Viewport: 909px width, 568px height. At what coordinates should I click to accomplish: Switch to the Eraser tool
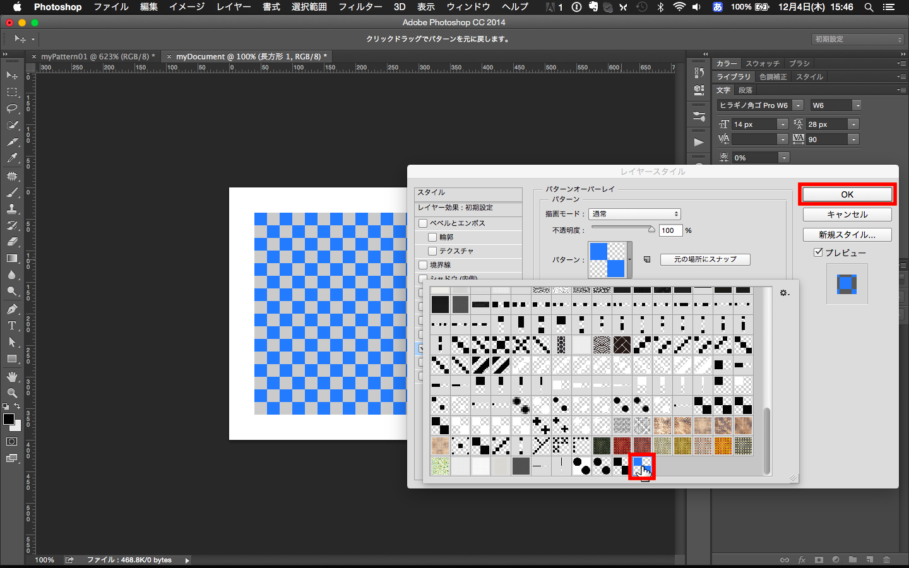coord(11,242)
